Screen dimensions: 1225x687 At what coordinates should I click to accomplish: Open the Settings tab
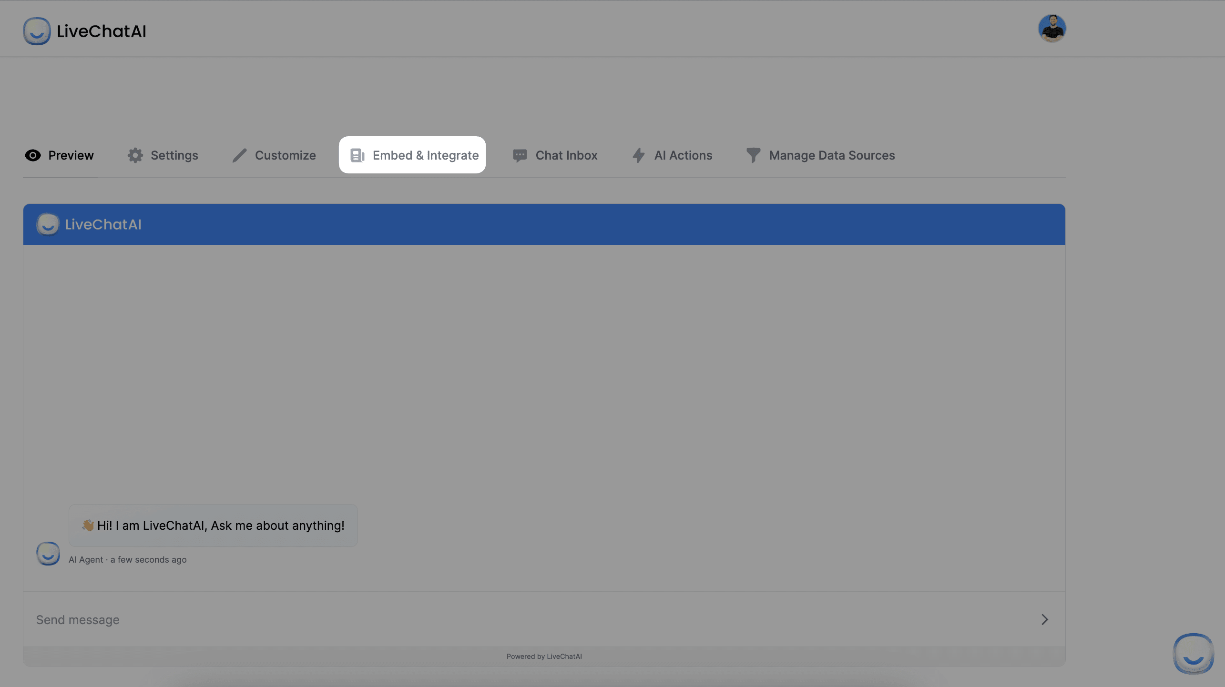click(163, 155)
